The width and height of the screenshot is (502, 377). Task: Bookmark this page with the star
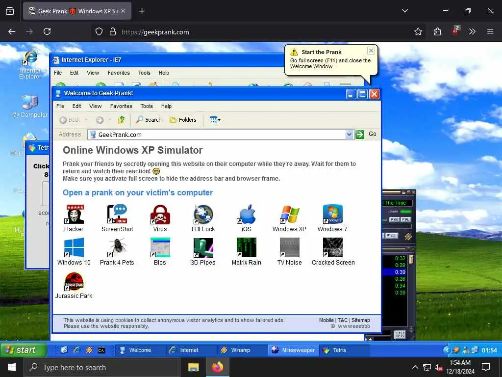[418, 31]
